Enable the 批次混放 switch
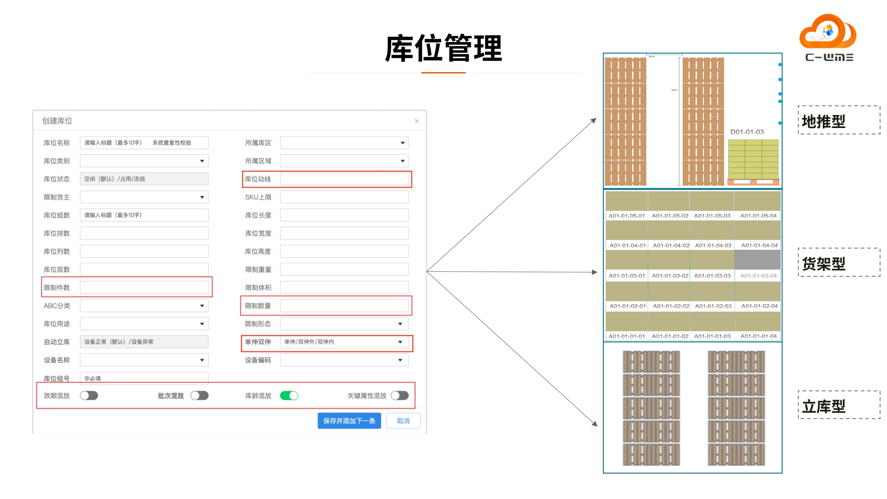This screenshot has height=499, width=887. pos(200,396)
